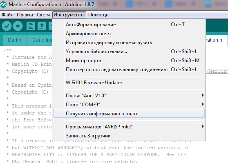Open the Файл menu
This screenshot has height=166, width=228.
(x=8, y=15)
